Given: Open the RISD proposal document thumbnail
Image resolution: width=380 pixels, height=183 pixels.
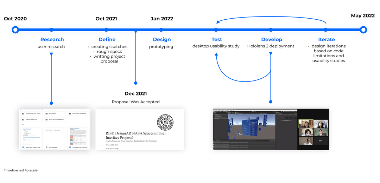Looking at the screenshot, I should coord(140,129).
